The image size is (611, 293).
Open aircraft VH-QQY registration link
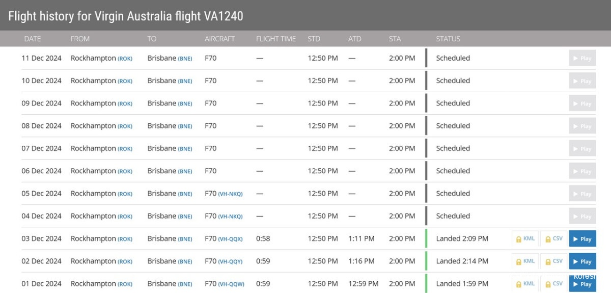pyautogui.click(x=230, y=261)
